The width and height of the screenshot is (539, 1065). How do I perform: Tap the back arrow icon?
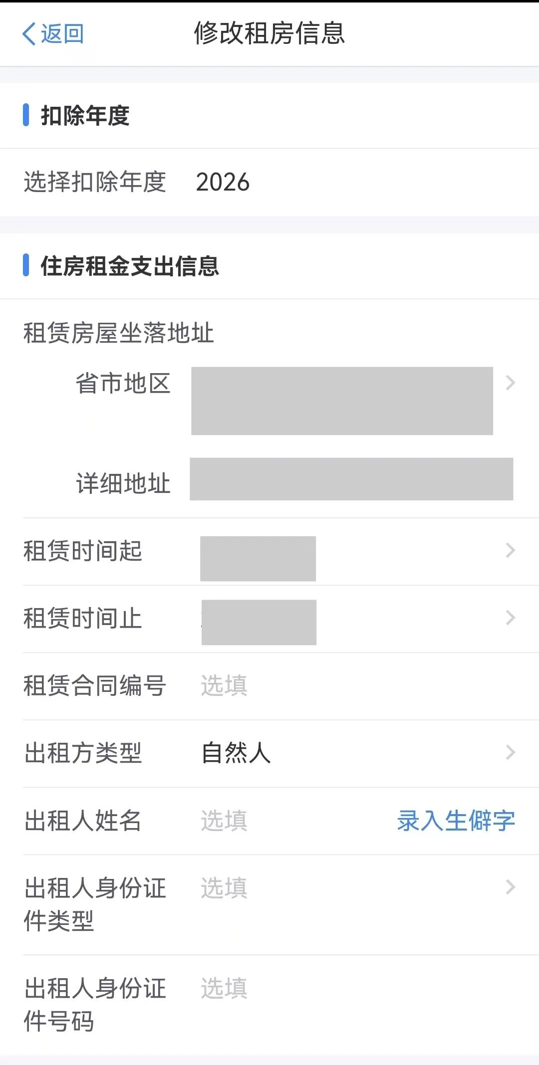tap(29, 34)
